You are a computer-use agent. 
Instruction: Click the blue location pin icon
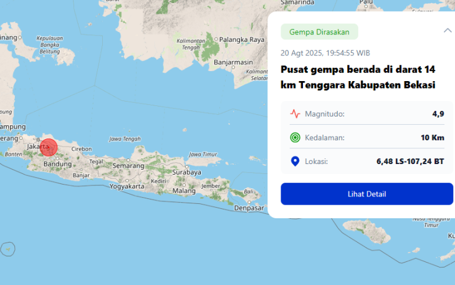295,162
